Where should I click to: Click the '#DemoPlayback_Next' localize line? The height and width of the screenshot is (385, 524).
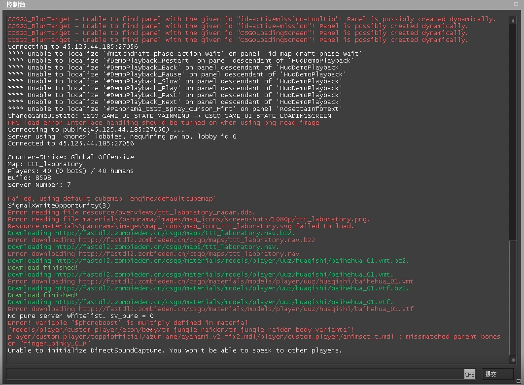click(175, 102)
